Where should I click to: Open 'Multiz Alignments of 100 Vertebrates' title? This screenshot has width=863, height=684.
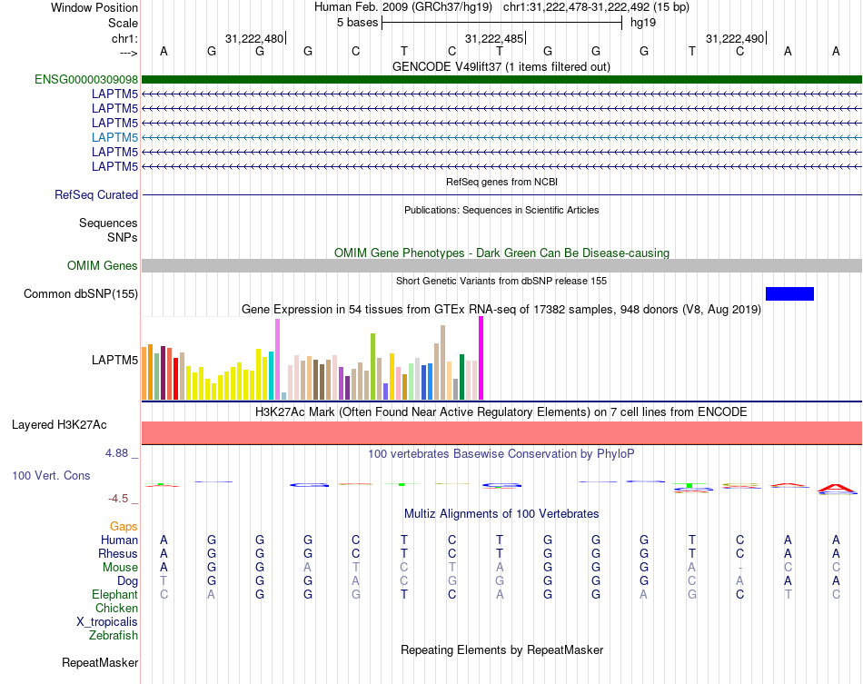tap(501, 513)
